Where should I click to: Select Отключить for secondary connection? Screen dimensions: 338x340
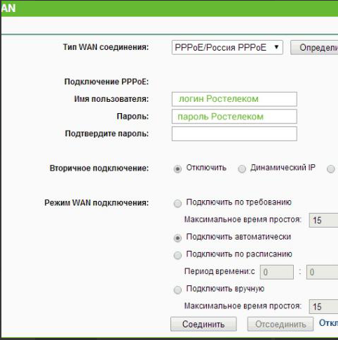(177, 169)
